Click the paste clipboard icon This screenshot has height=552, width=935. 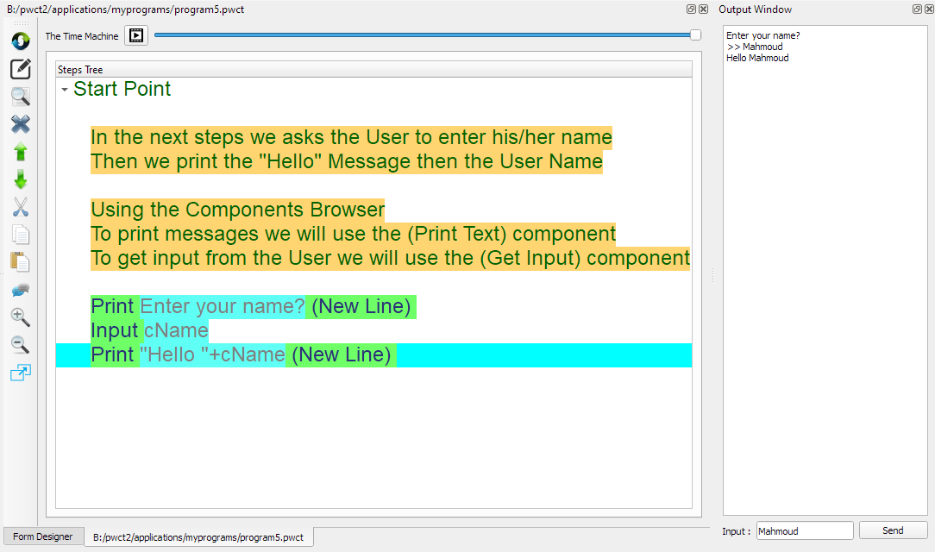[x=21, y=262]
